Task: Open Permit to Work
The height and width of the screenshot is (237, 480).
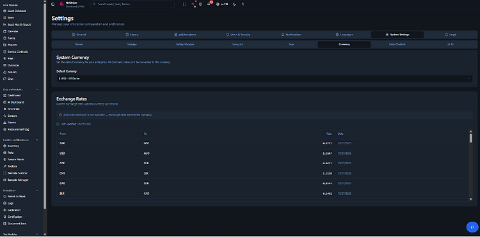Action: [x=14, y=196]
